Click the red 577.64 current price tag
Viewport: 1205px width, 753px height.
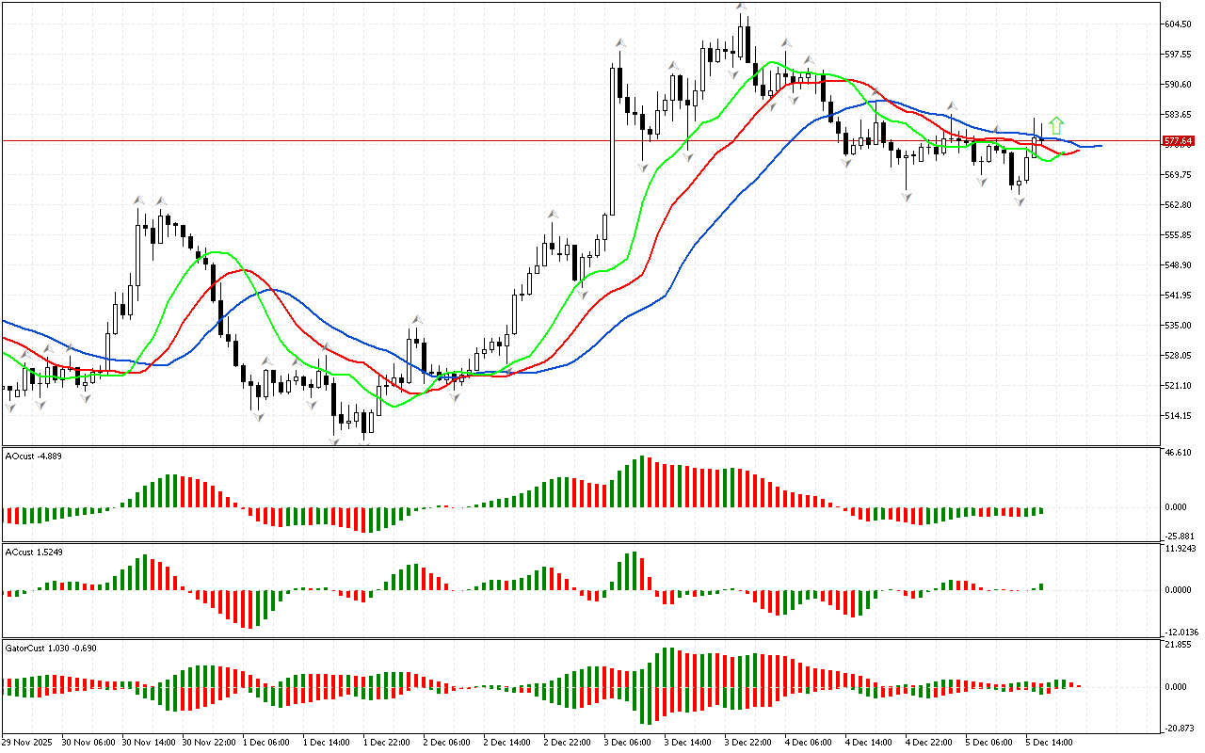pos(1179,141)
